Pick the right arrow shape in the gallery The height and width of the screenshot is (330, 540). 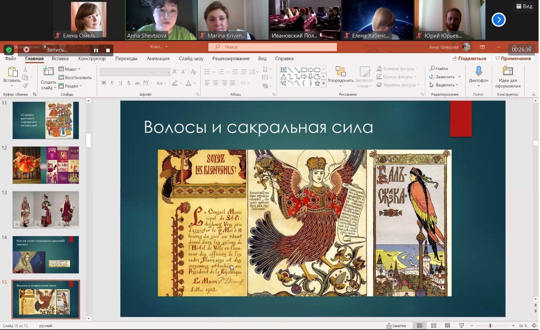[304, 76]
